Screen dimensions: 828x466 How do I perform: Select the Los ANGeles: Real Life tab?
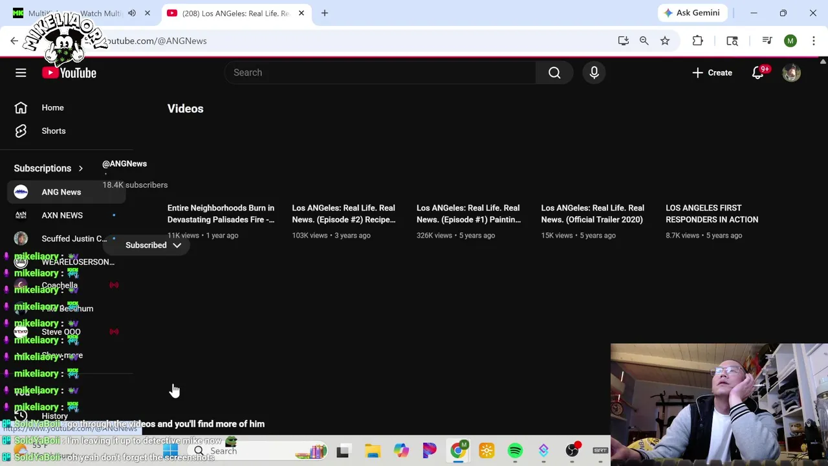tap(235, 13)
